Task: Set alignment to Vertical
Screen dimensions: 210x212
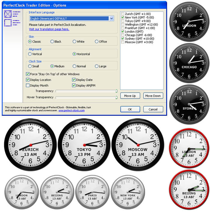Action: [x=30, y=54]
